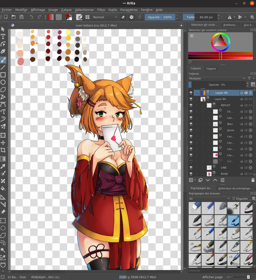Adjust the layer Opacité 5% slider
The image size is (256, 280).
click(x=217, y=85)
